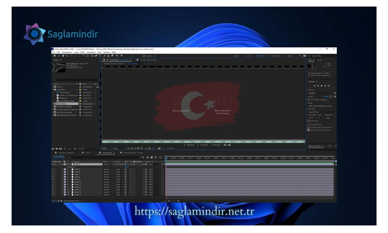The width and height of the screenshot is (388, 233).
Task: Open the Range 'Work Area Extended By Current' dropdown
Action: click(x=322, y=106)
